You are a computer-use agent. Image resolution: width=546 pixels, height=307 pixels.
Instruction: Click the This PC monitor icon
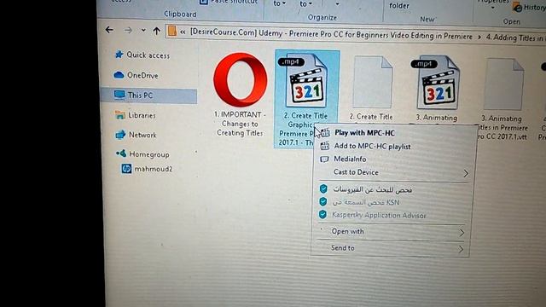(x=119, y=95)
